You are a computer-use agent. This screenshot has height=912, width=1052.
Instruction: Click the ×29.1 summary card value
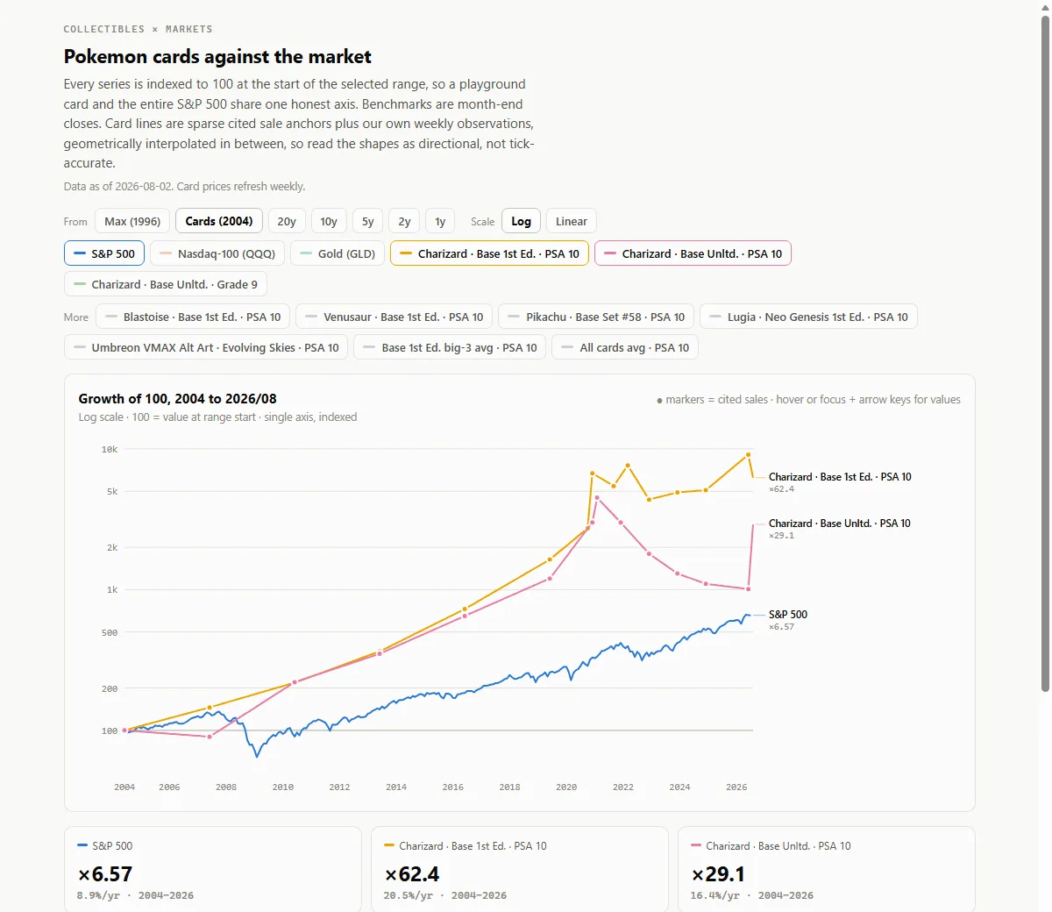coord(718,874)
